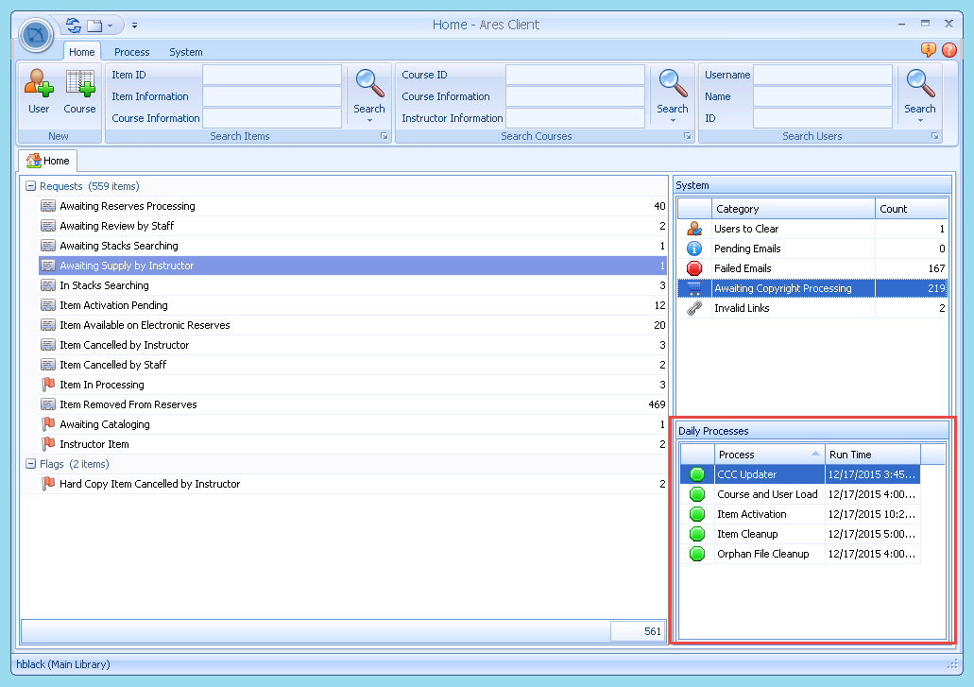Click the exclamation warning icon near help
This screenshot has width=974, height=687.
tap(929, 50)
